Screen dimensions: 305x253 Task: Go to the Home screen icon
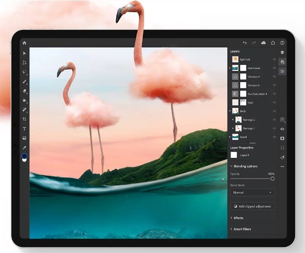click(x=24, y=43)
